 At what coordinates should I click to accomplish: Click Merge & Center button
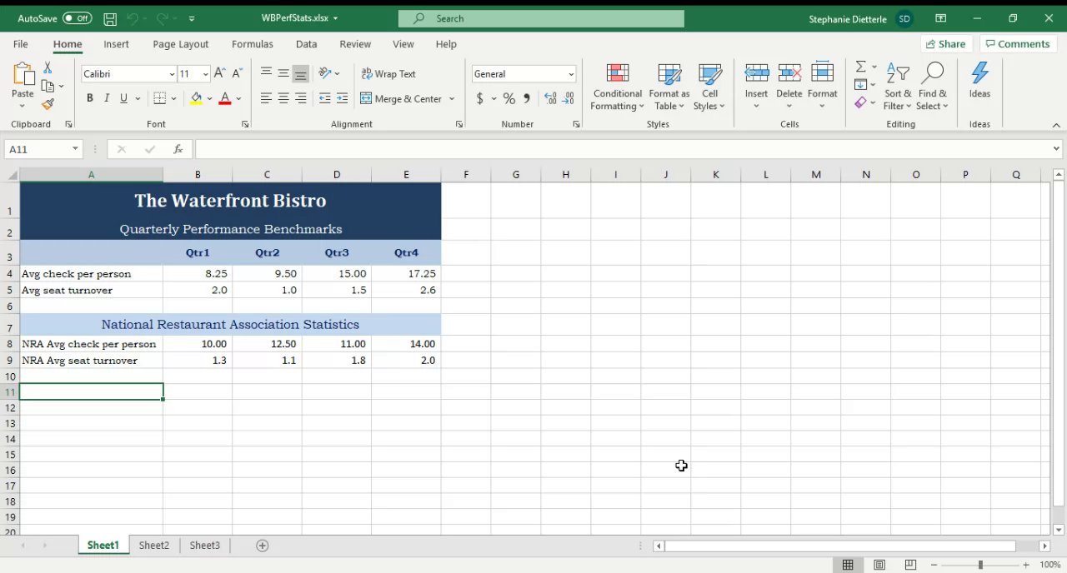(402, 98)
